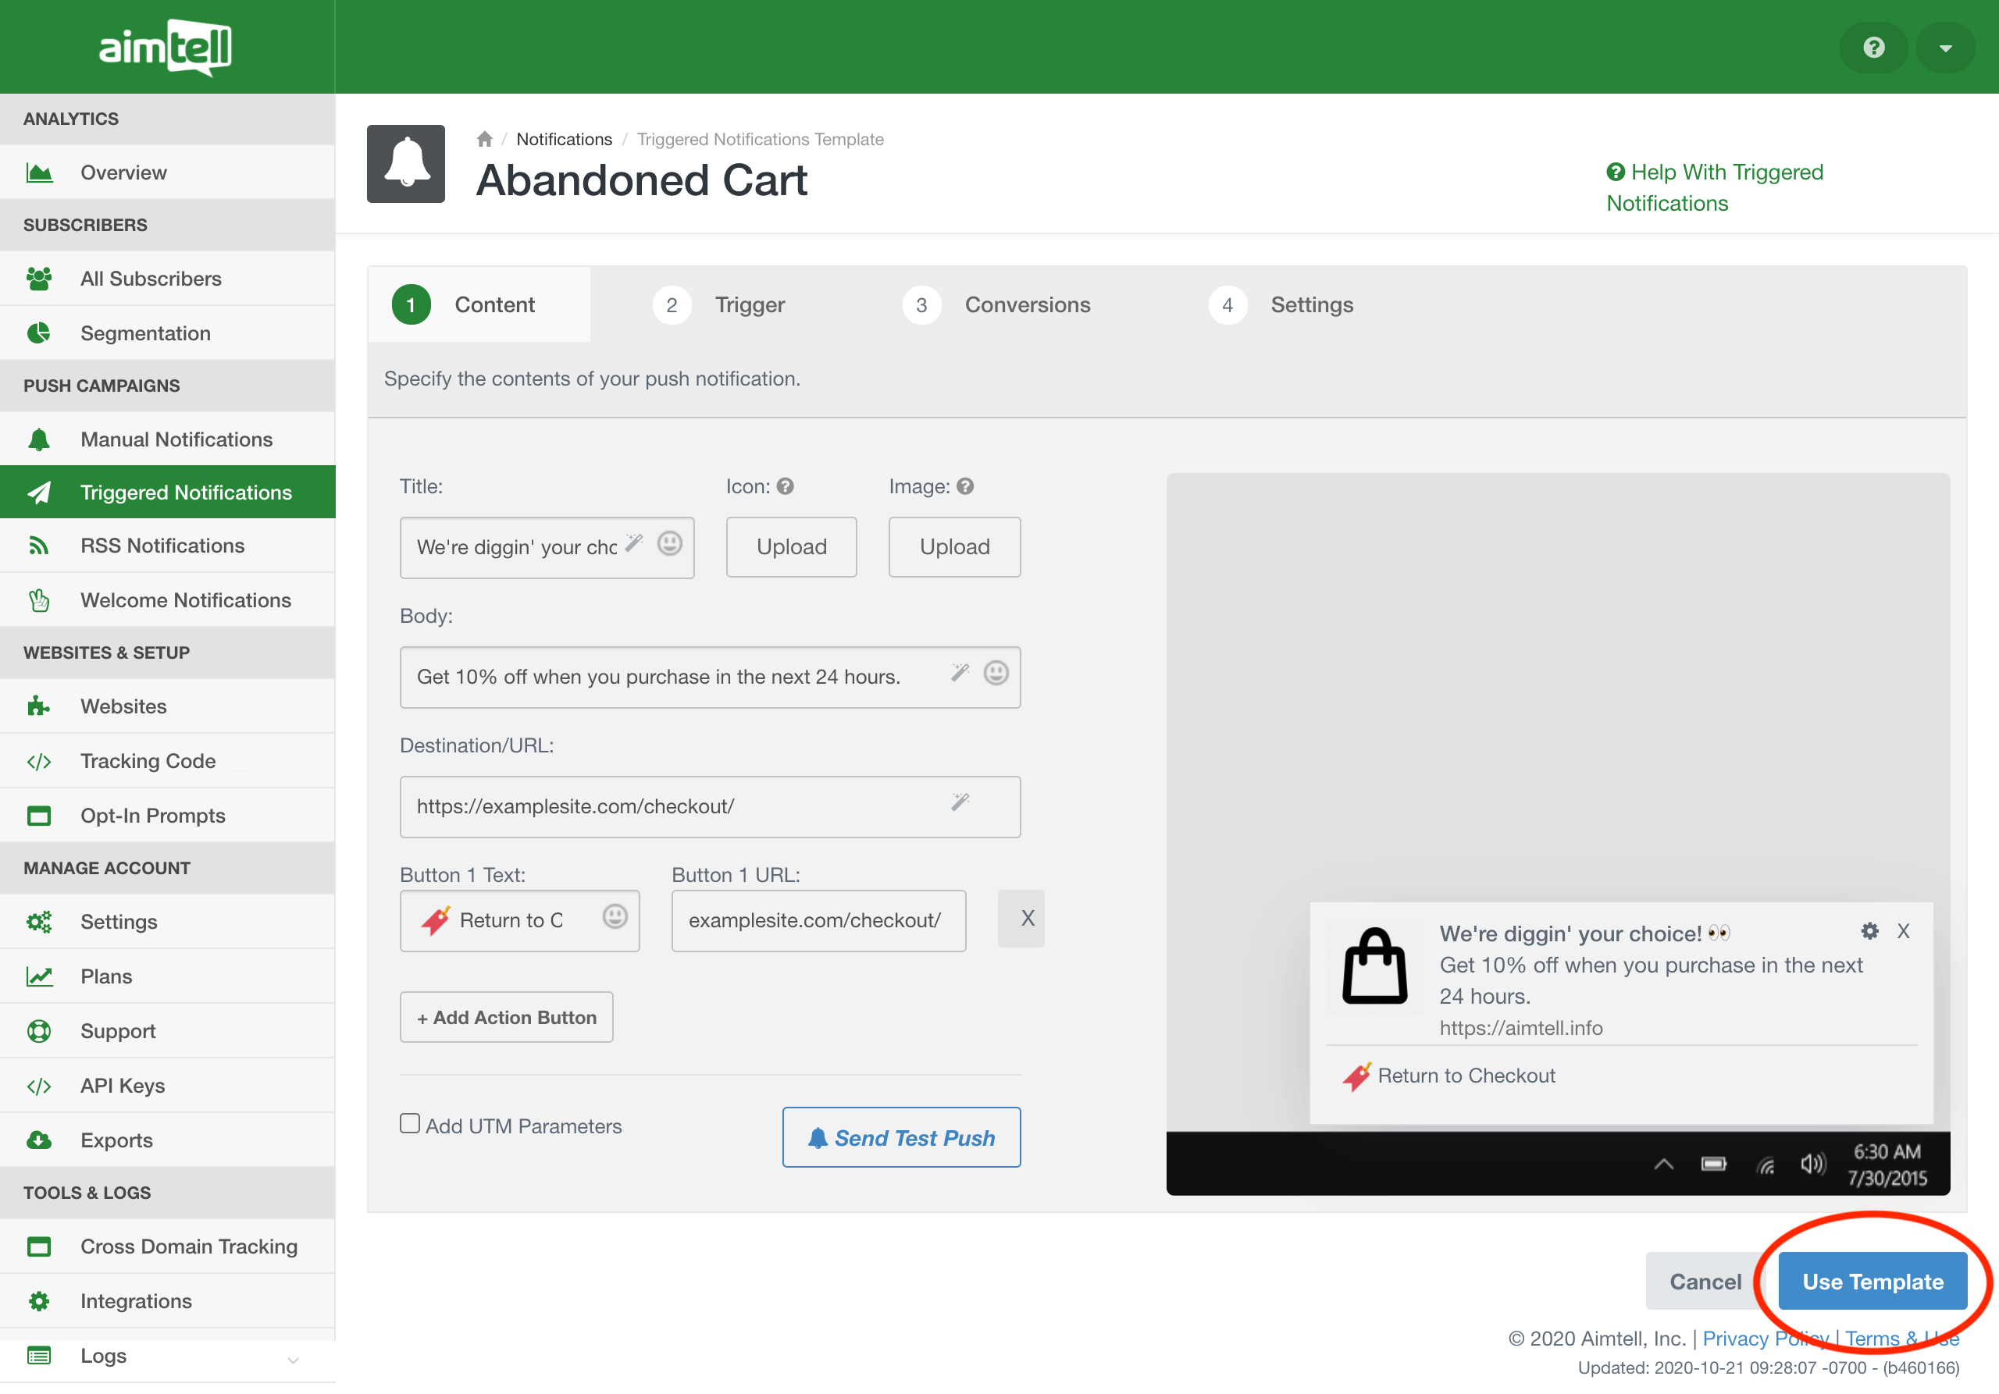Click the home icon in breadcrumb
Image resolution: width=1999 pixels, height=1394 pixels.
(x=484, y=139)
